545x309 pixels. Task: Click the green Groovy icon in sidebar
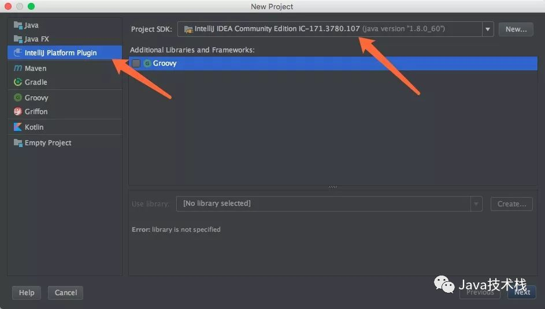[18, 98]
